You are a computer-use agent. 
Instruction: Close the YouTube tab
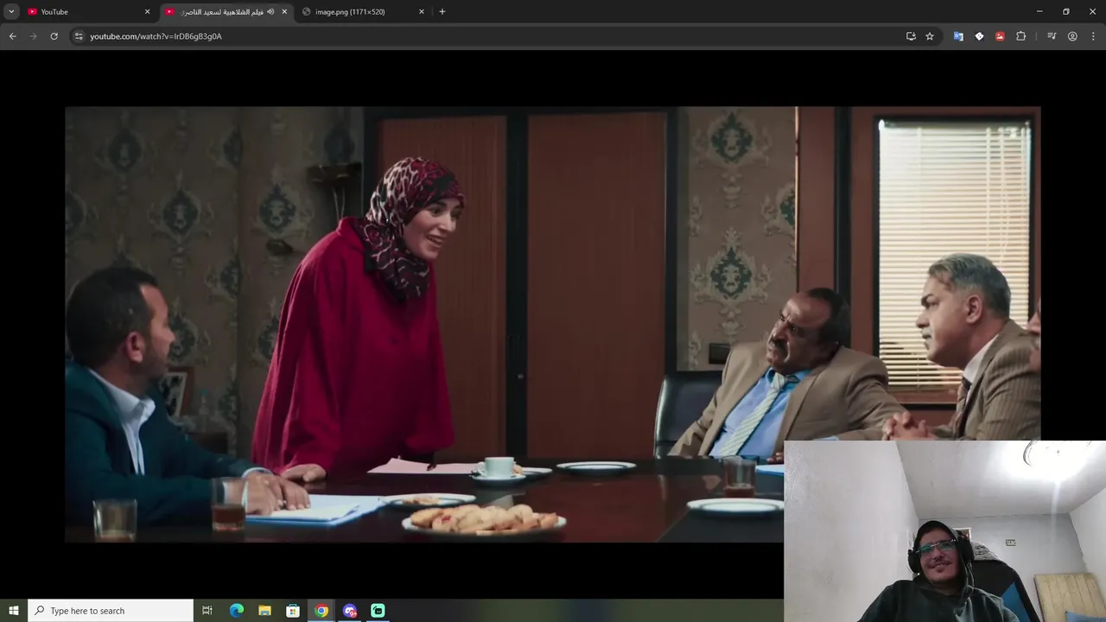point(147,11)
